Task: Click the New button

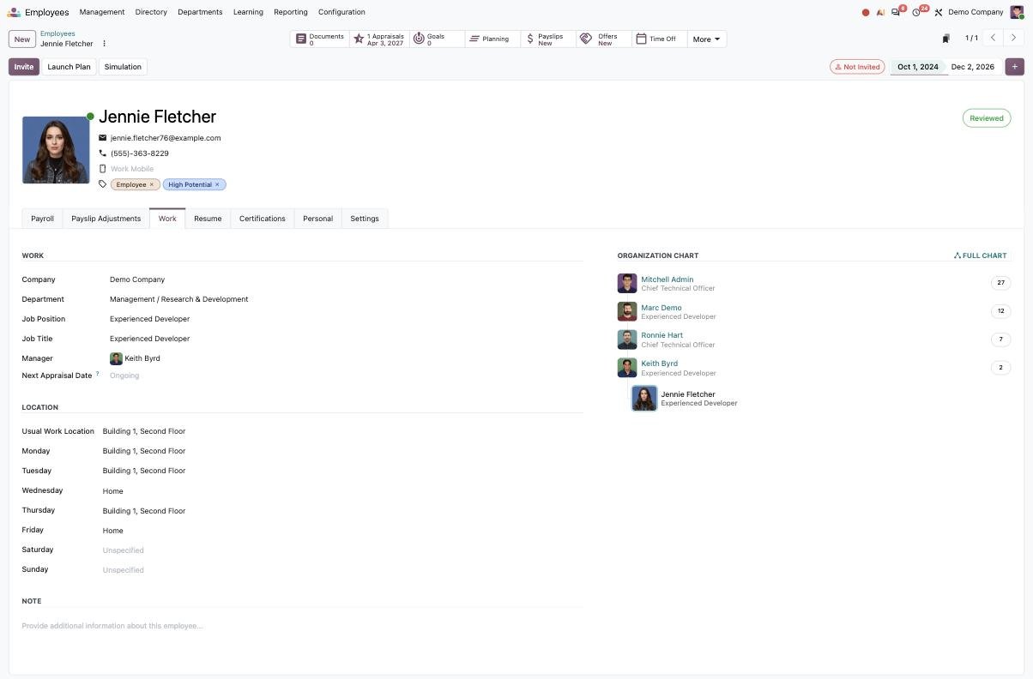Action: 22,39
